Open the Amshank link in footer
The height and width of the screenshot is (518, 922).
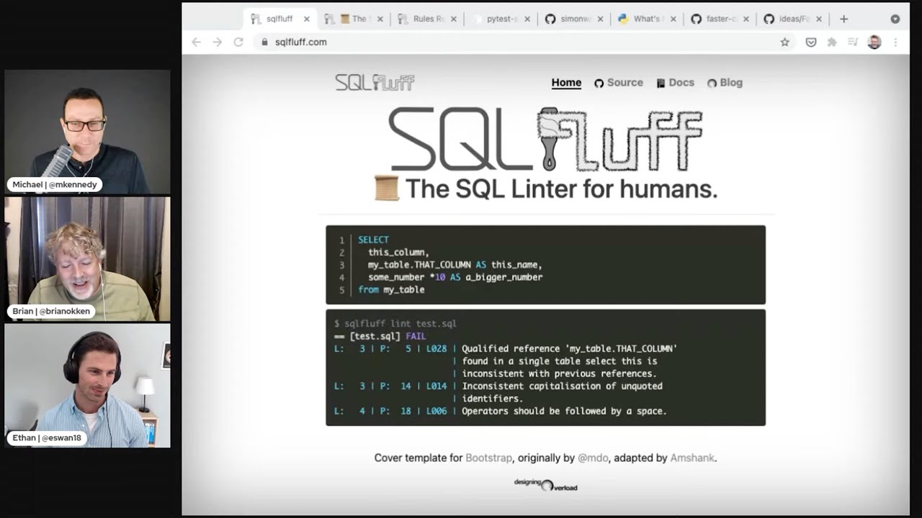click(692, 458)
